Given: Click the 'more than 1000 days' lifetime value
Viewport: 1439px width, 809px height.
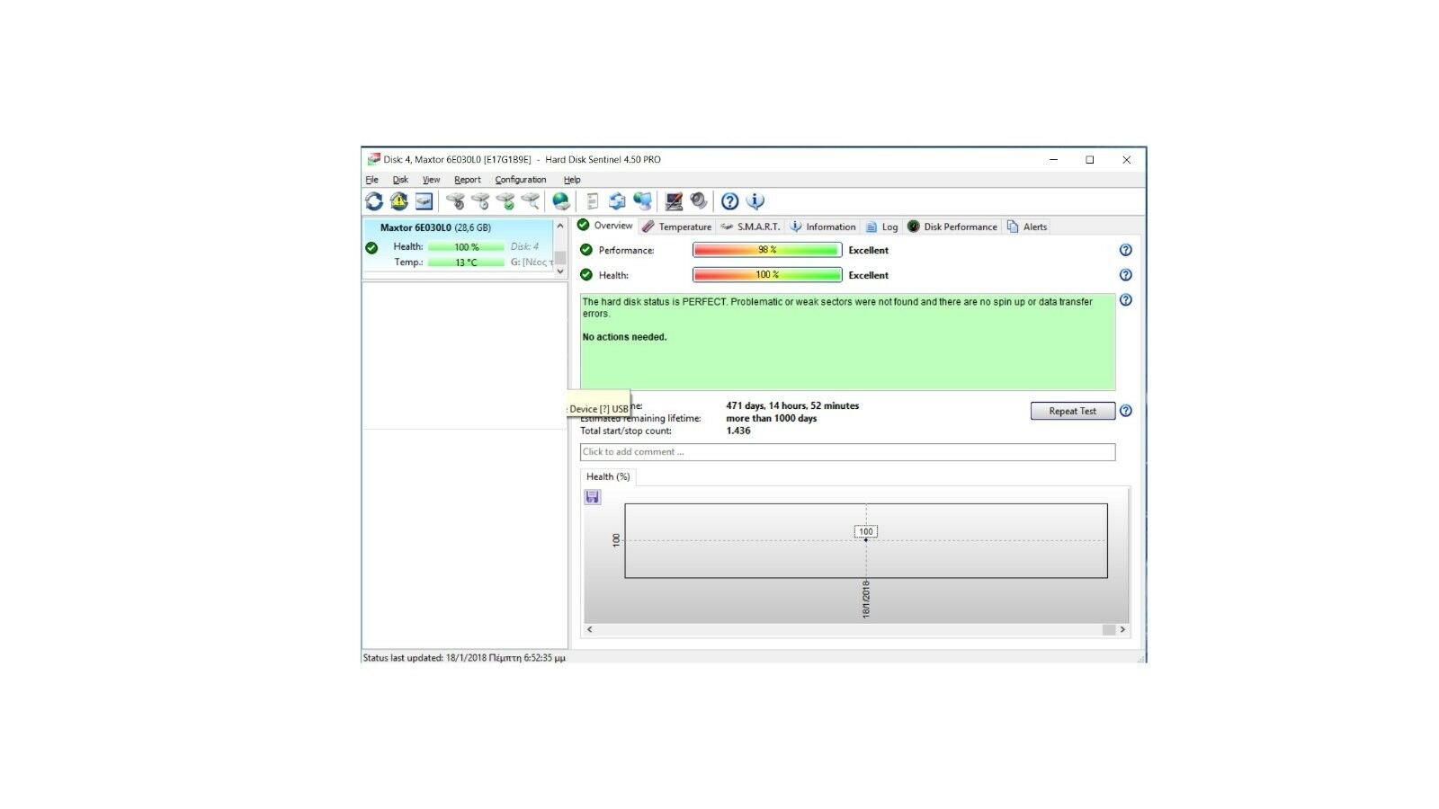Looking at the screenshot, I should (772, 418).
